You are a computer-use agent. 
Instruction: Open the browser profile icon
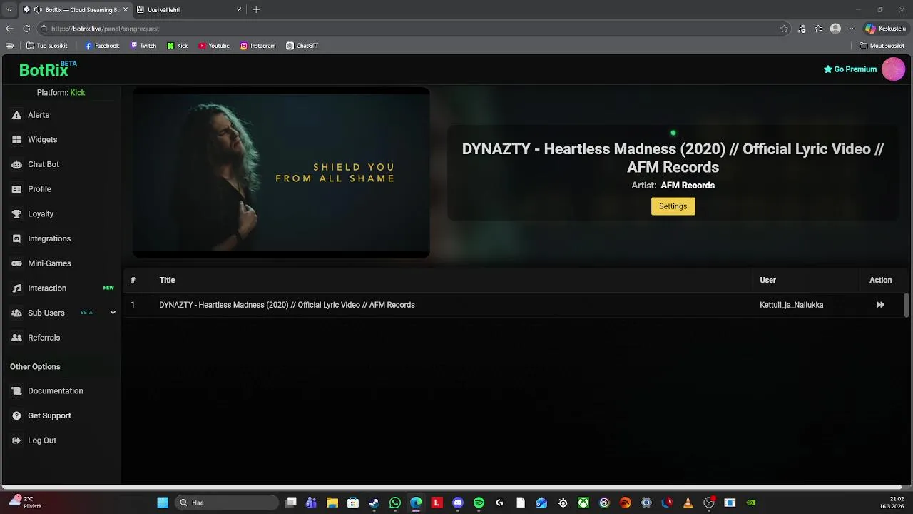835,29
